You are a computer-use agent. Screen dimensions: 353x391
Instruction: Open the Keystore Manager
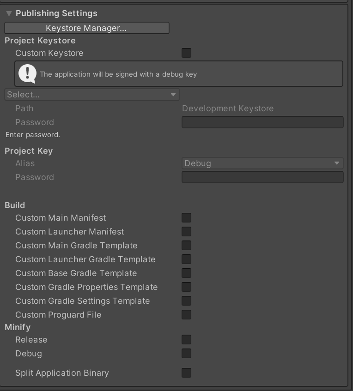(87, 28)
